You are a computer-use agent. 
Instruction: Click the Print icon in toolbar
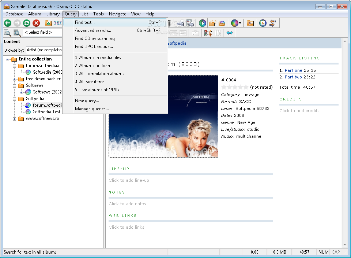[180, 23]
